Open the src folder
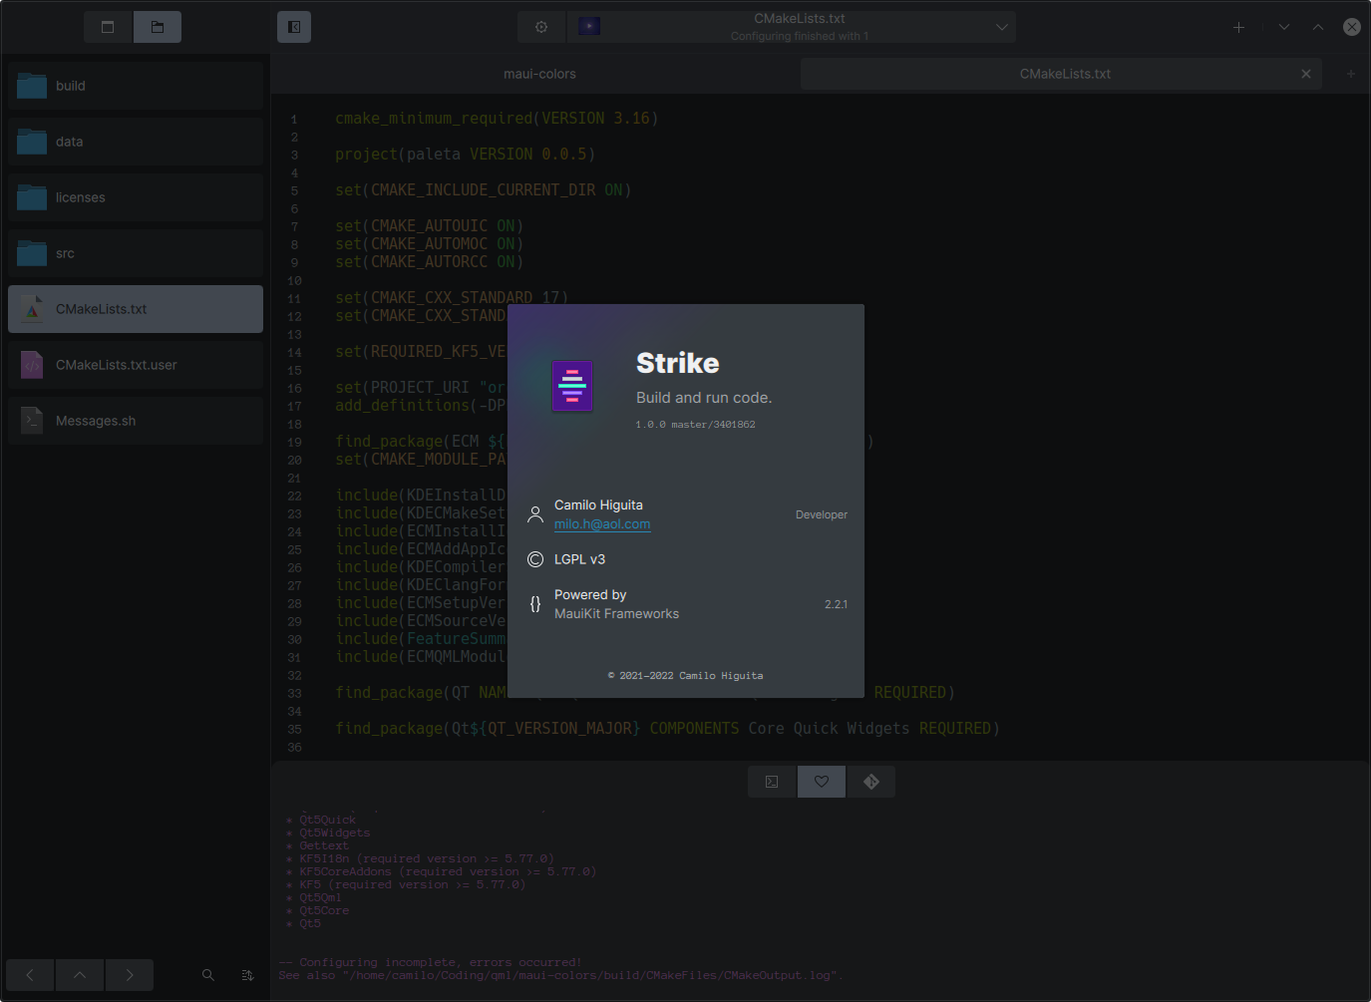 [x=136, y=253]
